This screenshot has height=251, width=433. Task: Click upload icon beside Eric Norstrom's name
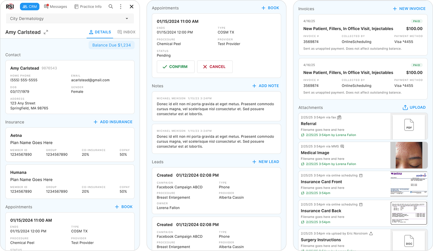coord(371,233)
